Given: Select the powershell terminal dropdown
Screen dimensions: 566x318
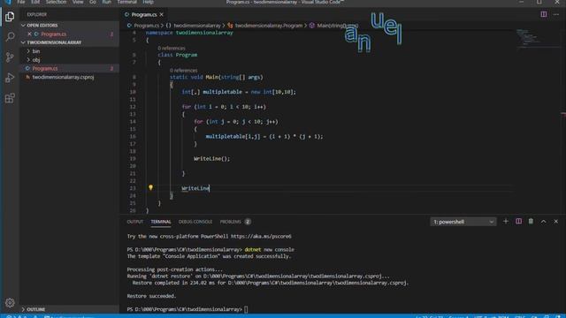Looking at the screenshot, I should coord(463,222).
